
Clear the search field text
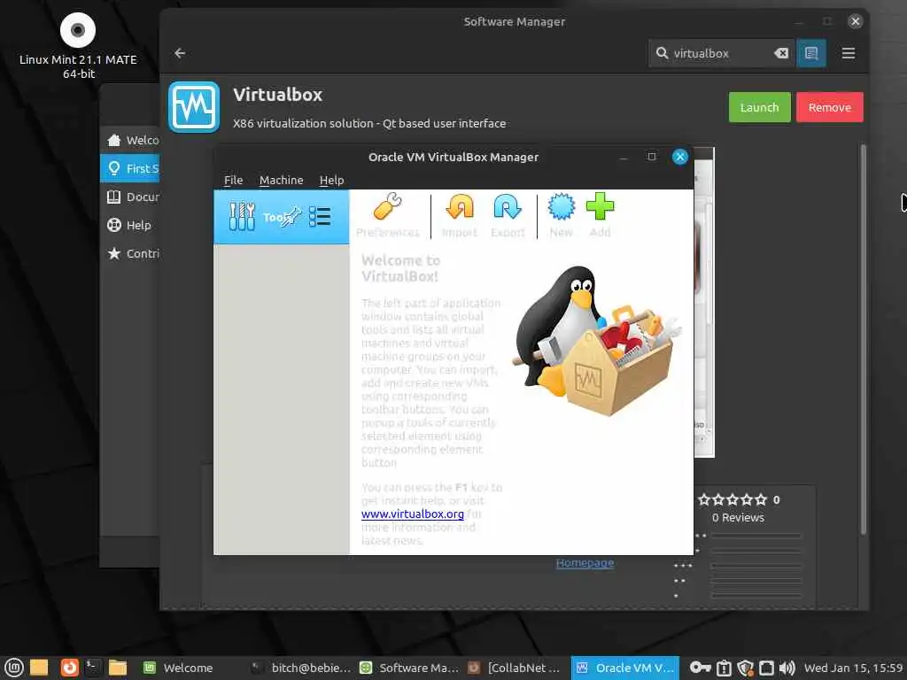(x=781, y=53)
